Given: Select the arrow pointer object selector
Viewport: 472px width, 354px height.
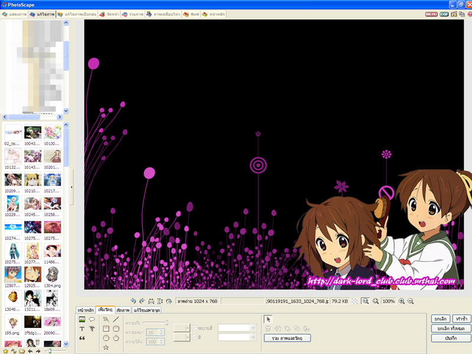Looking at the screenshot, I should click(x=268, y=319).
